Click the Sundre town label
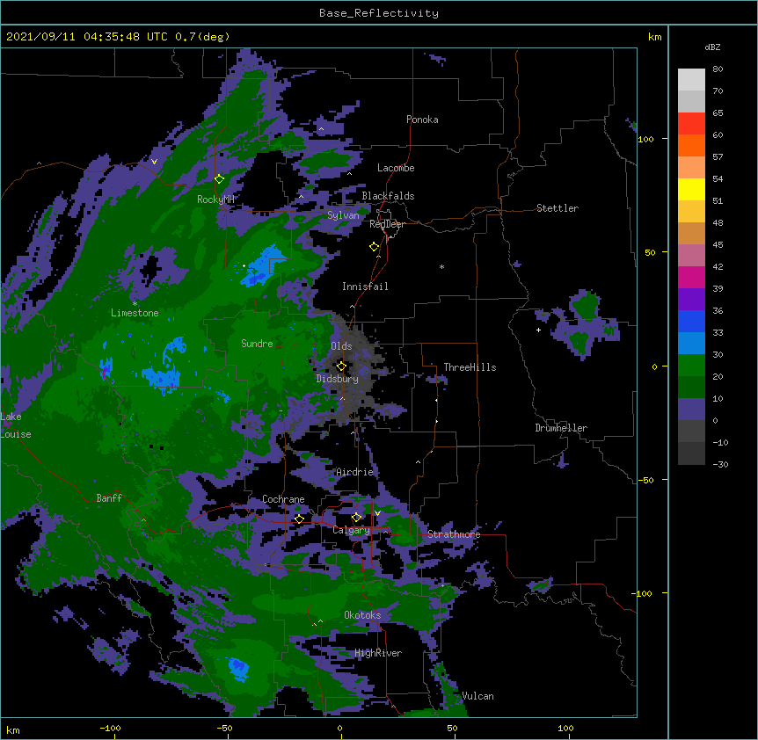 point(257,344)
